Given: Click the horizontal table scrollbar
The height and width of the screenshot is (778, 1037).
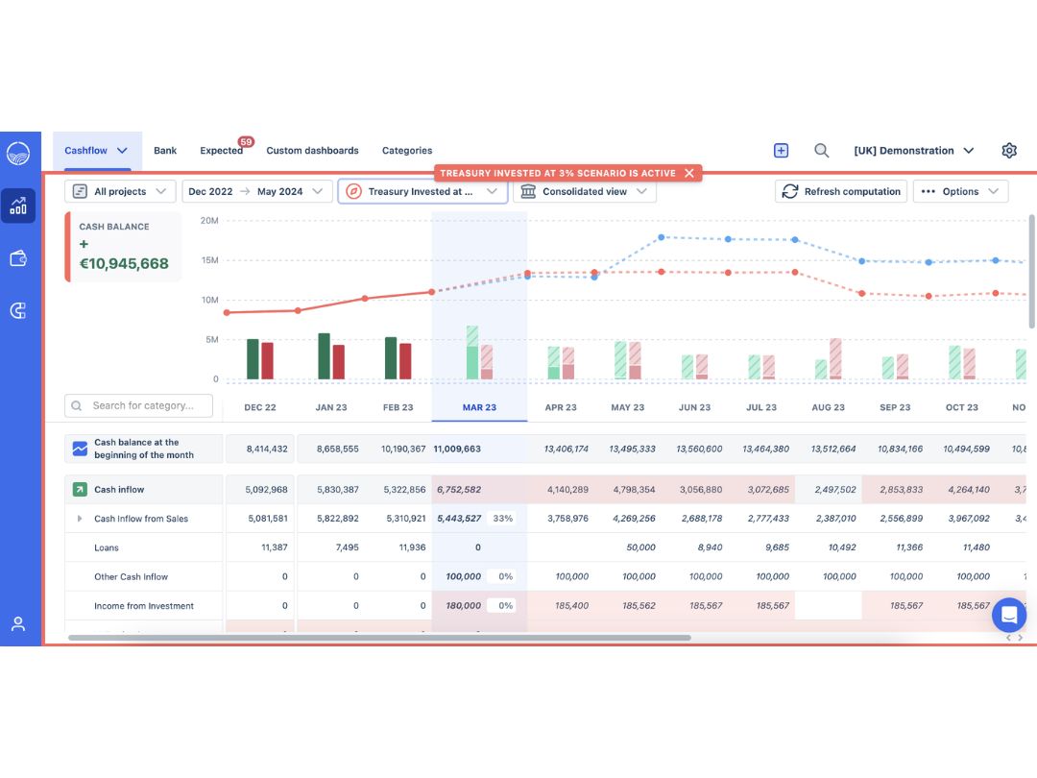Looking at the screenshot, I should [x=379, y=638].
